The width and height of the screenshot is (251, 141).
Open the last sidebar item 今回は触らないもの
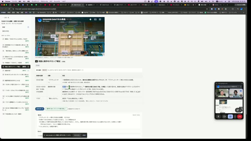(x=15, y=114)
